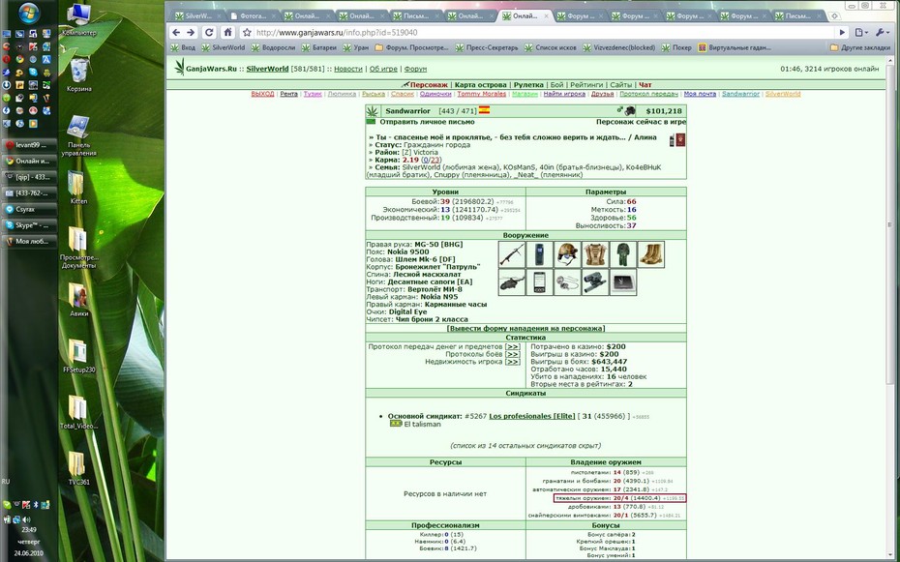The width and height of the screenshot is (900, 562).
Task: Open FFSetup230 desktop icon
Action: (x=78, y=356)
